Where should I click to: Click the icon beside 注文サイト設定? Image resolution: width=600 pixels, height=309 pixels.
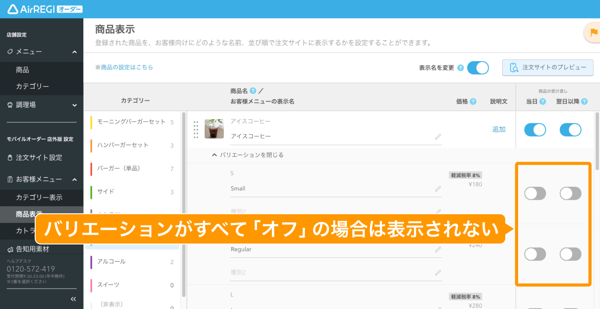pyautogui.click(x=10, y=158)
